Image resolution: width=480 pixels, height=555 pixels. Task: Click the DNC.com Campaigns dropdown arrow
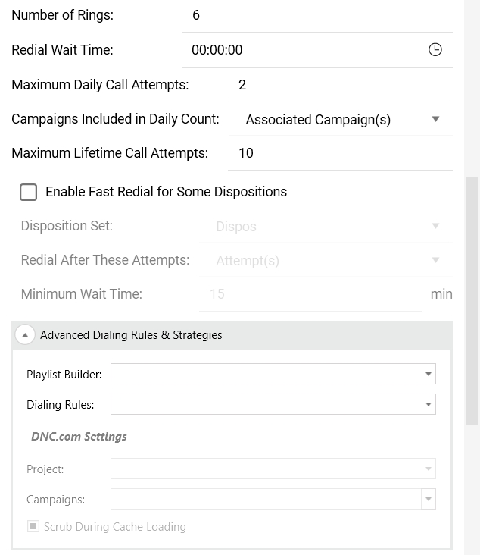pyautogui.click(x=429, y=499)
